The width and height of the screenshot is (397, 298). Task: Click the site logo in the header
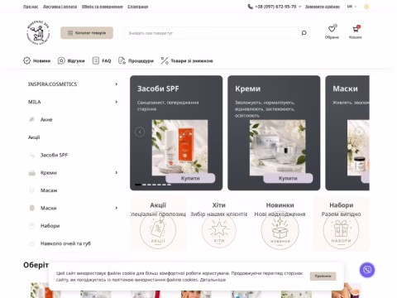click(x=38, y=32)
